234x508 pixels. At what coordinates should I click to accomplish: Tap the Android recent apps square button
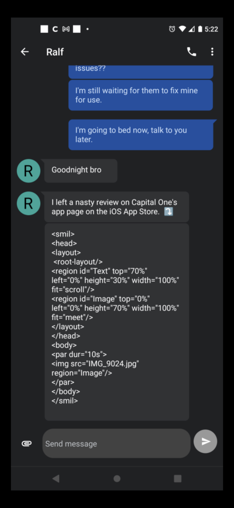178,479
